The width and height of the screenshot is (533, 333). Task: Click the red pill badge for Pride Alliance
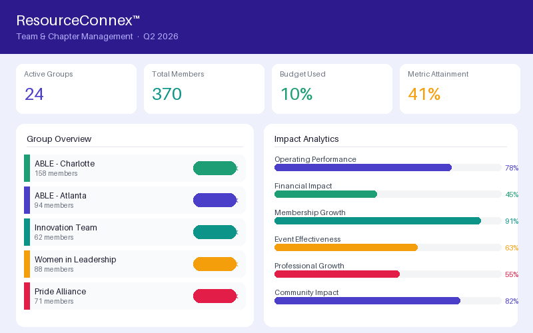pyautogui.click(x=215, y=296)
